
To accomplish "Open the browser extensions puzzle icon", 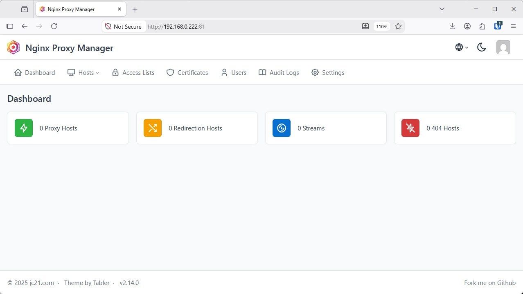I will (x=482, y=26).
